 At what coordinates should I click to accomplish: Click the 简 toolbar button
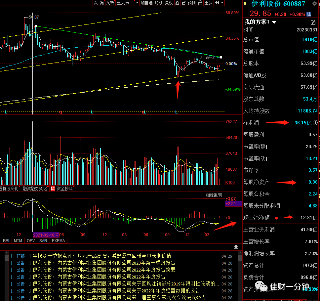tap(102, 3)
